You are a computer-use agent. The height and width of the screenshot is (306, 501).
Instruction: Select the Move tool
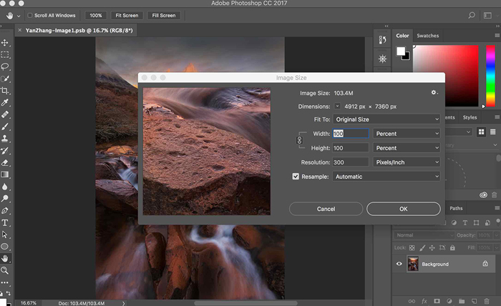click(5, 43)
